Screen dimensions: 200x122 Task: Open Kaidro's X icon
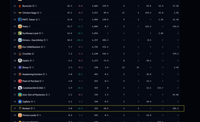(34, 61)
